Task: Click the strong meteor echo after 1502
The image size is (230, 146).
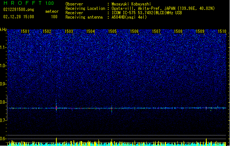Action: 56,106
